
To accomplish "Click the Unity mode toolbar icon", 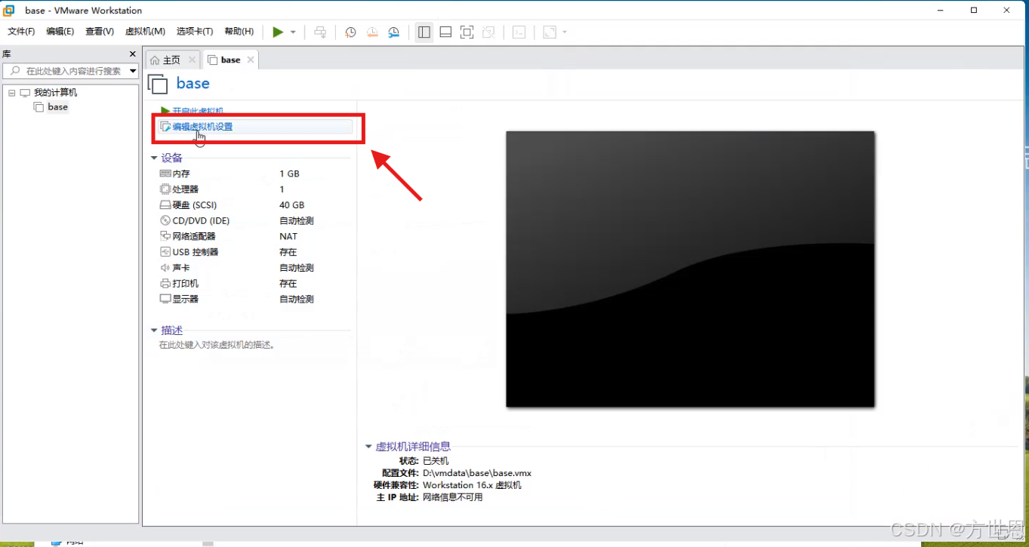I will [x=488, y=32].
